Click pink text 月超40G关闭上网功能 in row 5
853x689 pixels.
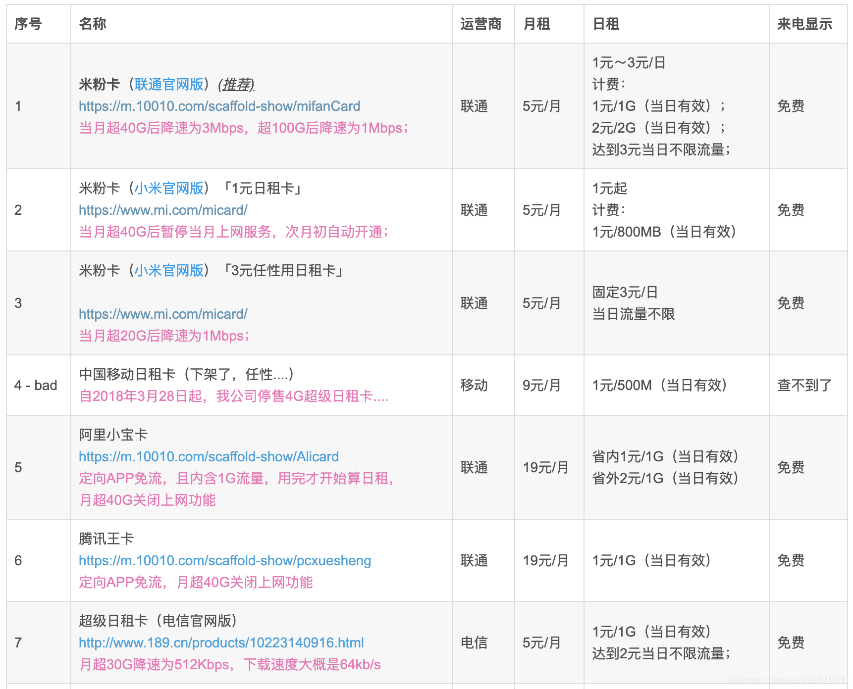pos(147,500)
